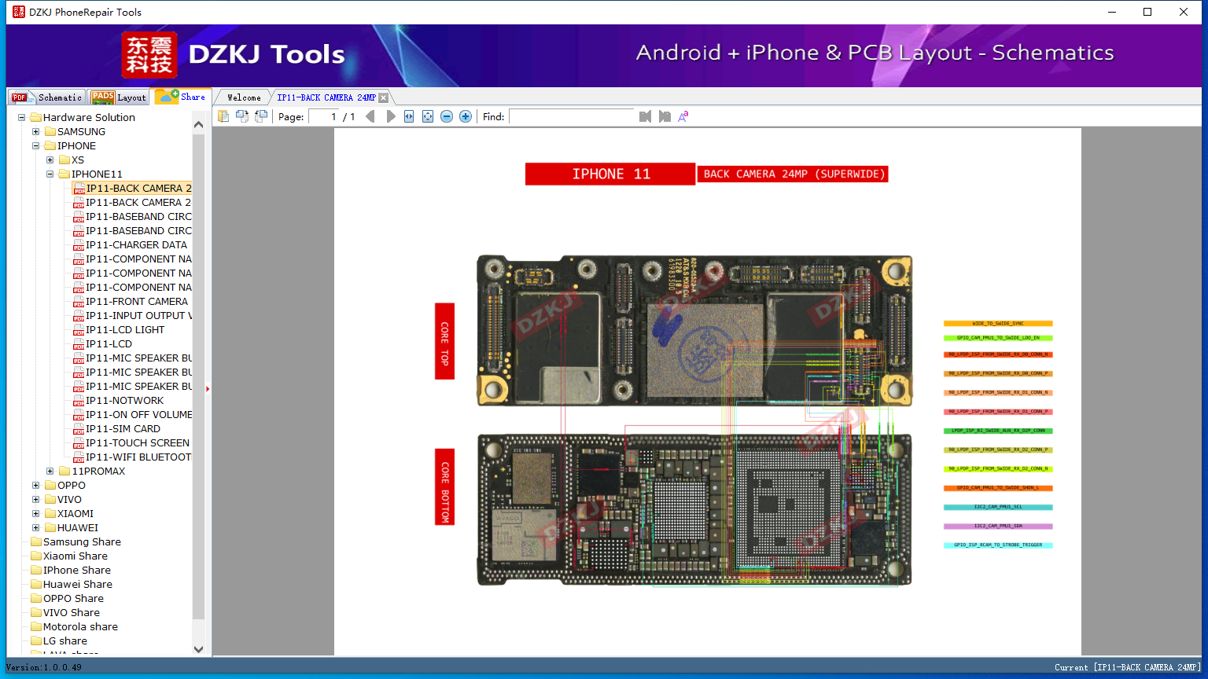Viewport: 1208px width, 679px height.
Task: Expand the HUAWEI folder
Action: pyautogui.click(x=36, y=528)
